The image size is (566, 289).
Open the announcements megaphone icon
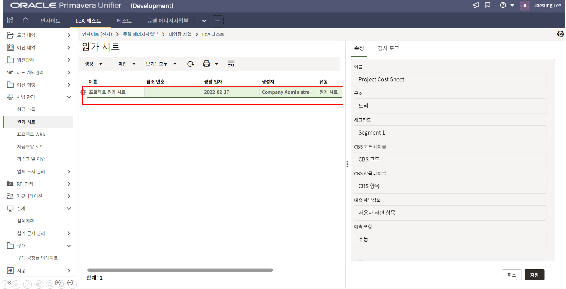coord(476,5)
